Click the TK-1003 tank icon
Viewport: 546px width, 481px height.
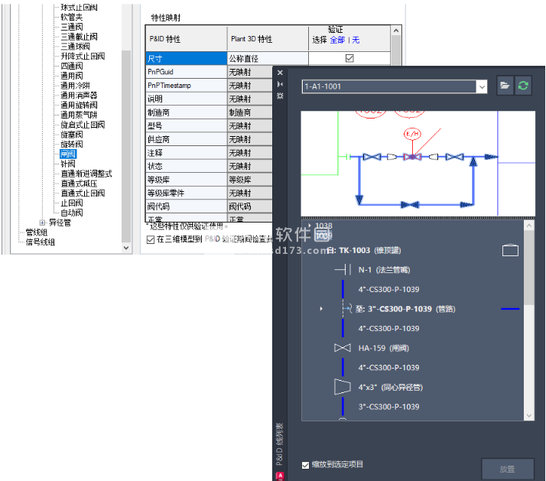pos(510,250)
